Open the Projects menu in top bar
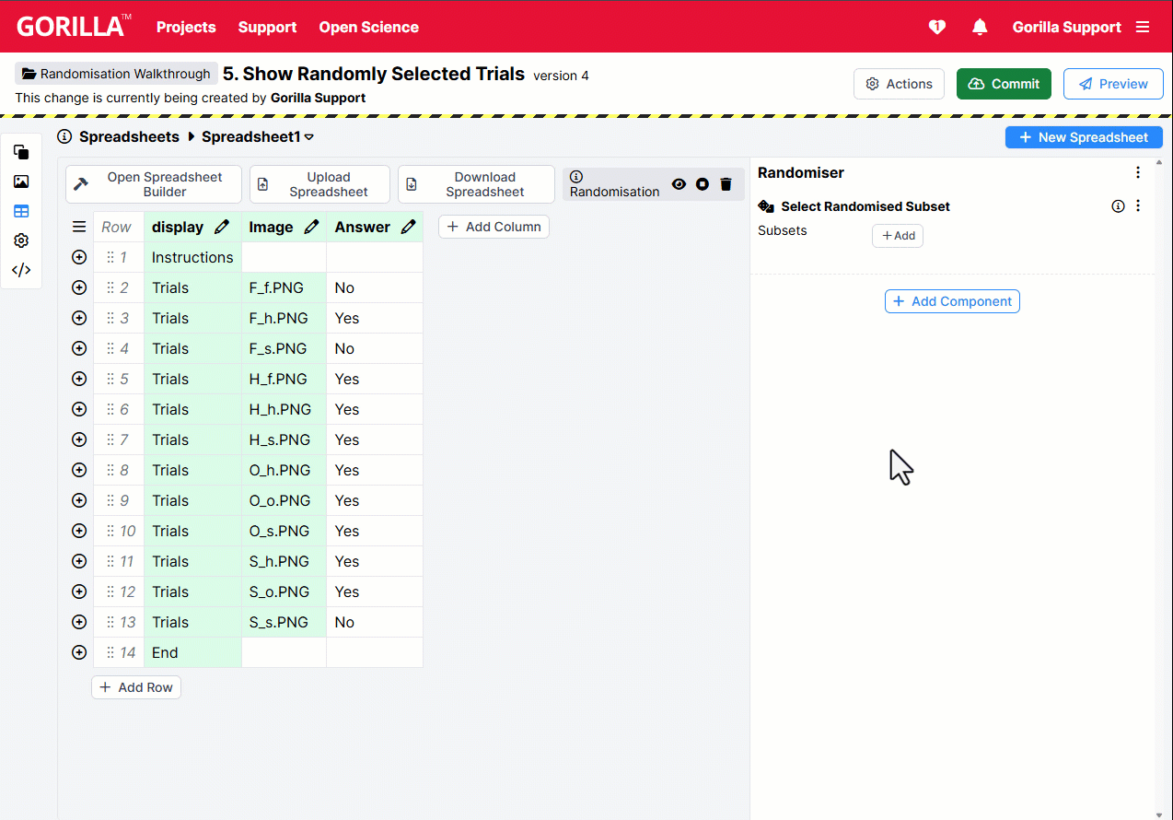This screenshot has width=1173, height=820. pyautogui.click(x=186, y=27)
